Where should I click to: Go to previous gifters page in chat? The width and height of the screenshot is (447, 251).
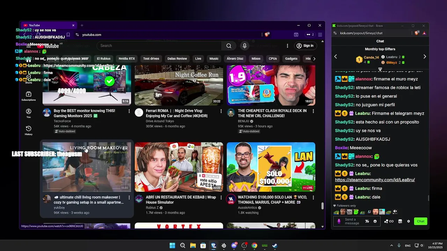tap(336, 56)
